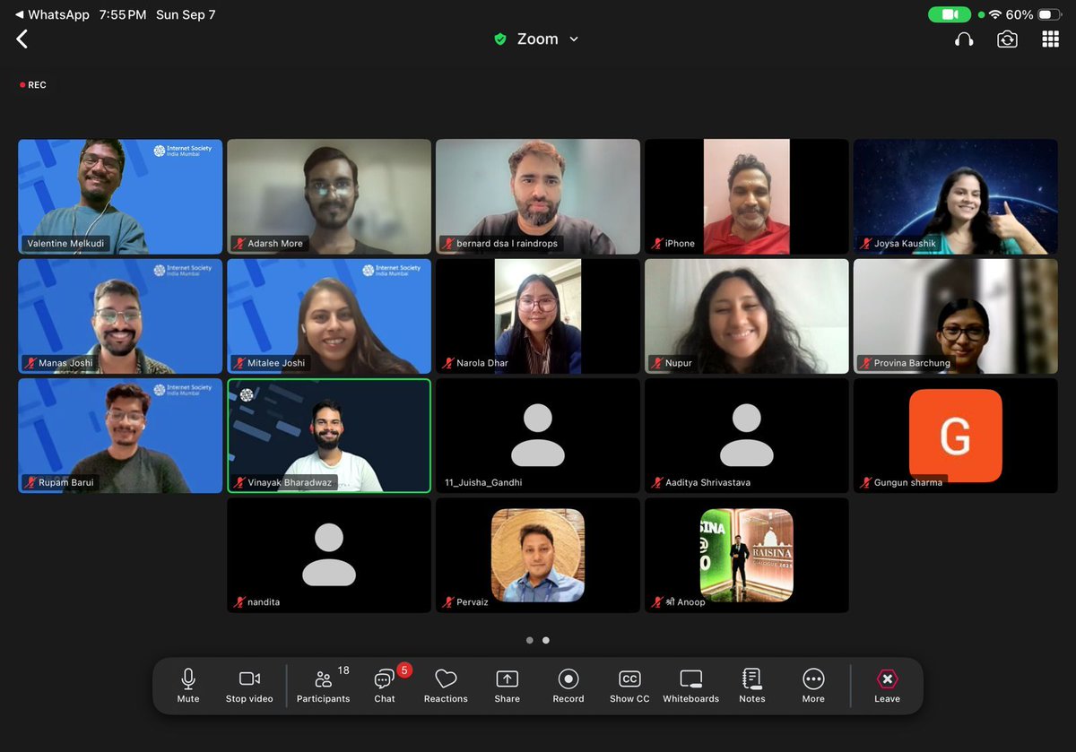Select Aaditya Shrivastava's avatar tile
The image size is (1076, 752).
click(747, 436)
